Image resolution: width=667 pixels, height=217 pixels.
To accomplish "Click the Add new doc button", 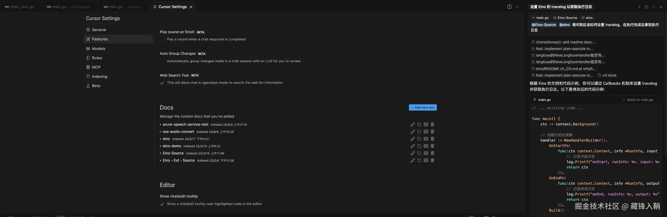I will pyautogui.click(x=423, y=107).
